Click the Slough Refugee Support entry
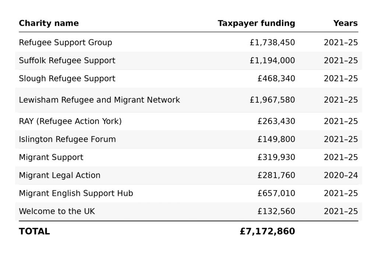 coord(67,78)
